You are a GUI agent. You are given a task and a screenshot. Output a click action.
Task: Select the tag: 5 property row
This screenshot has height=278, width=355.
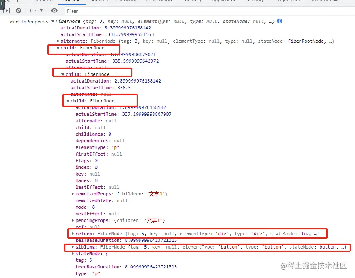[84, 260]
